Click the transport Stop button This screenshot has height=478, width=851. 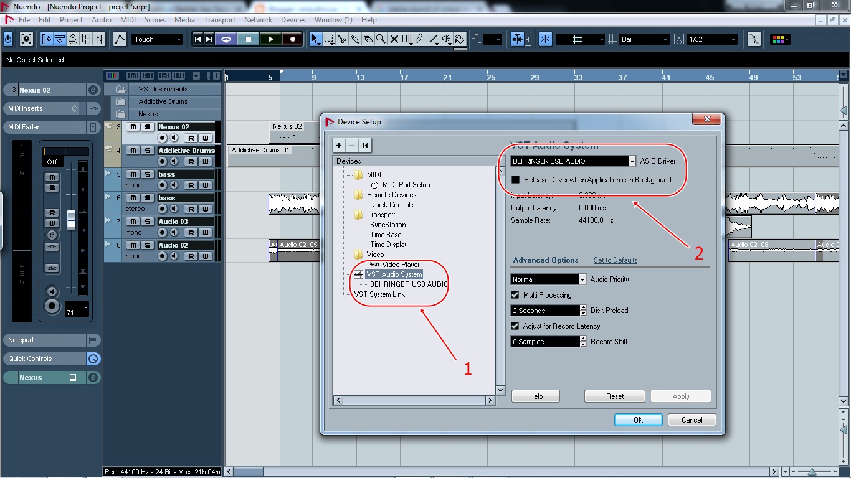(x=248, y=39)
